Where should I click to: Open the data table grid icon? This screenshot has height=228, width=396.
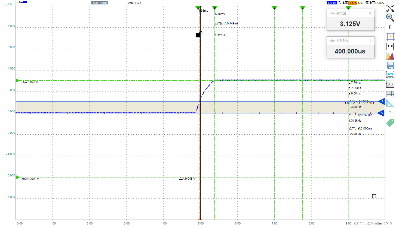click(390, 94)
